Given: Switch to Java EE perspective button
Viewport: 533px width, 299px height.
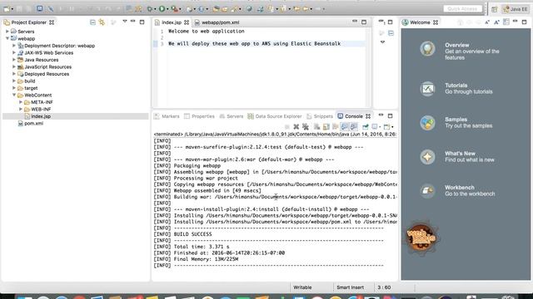Looking at the screenshot, I should (515, 9).
